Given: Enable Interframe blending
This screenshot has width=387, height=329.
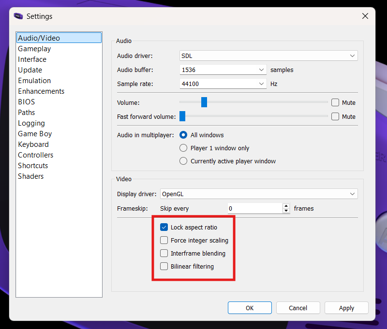Looking at the screenshot, I should [164, 253].
